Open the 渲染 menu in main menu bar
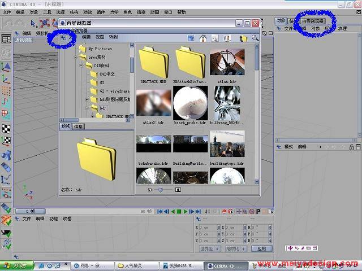The height and width of the screenshot is (271, 362). pos(141,12)
